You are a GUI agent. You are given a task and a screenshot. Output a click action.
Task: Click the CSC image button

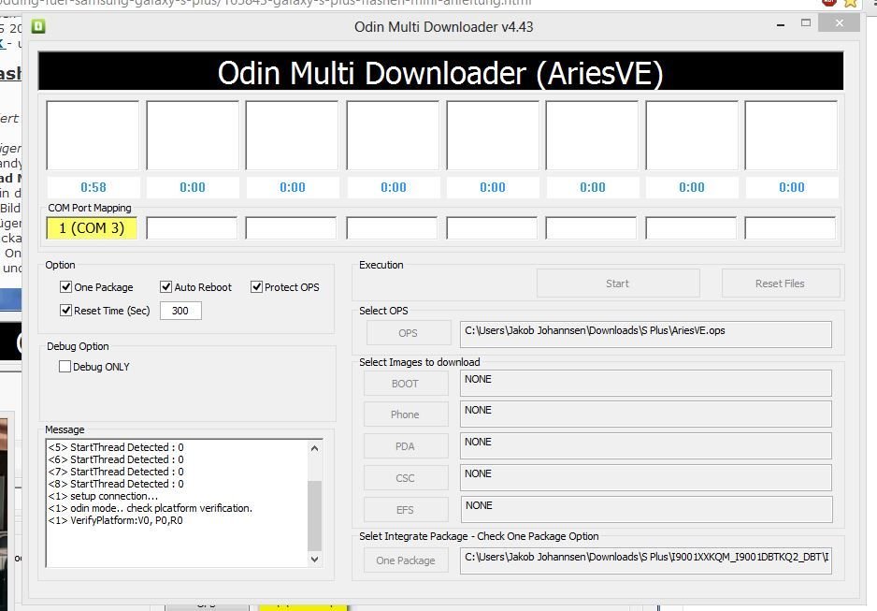click(406, 478)
